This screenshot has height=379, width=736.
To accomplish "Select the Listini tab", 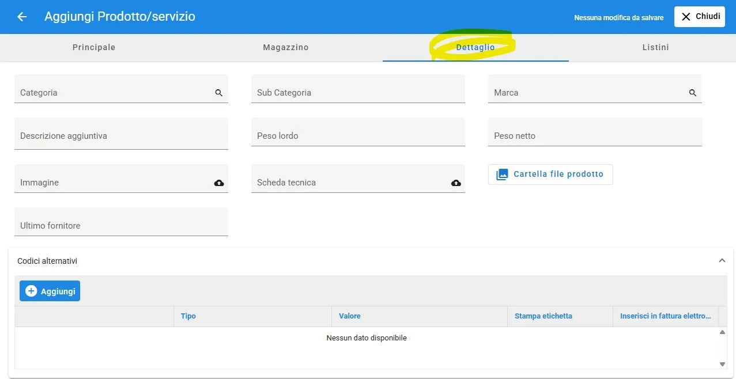I will pos(655,47).
